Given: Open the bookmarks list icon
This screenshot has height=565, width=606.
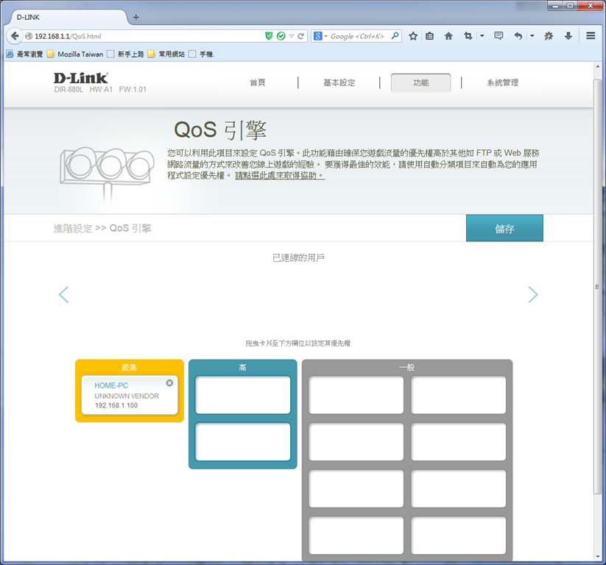Looking at the screenshot, I should click(429, 36).
